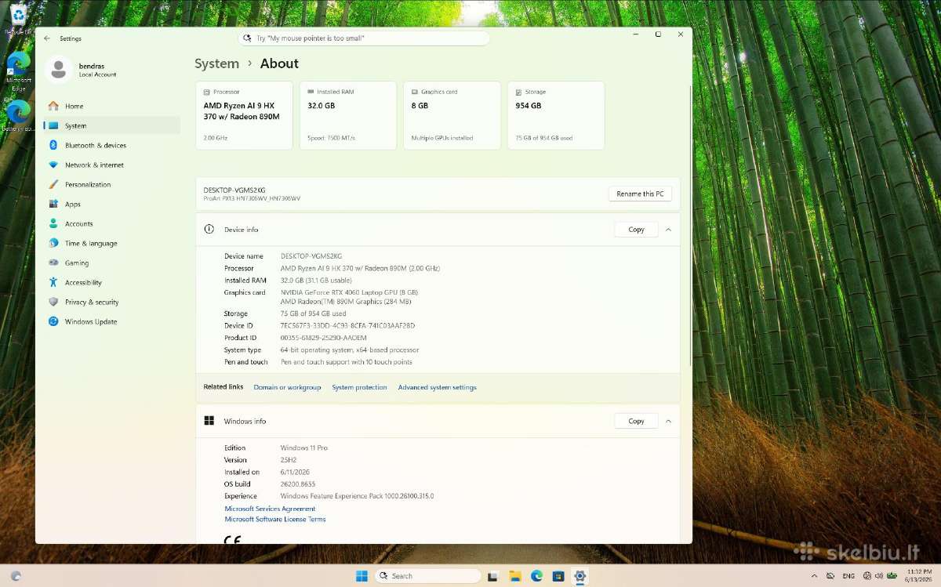Click the Windows 11 Pro edition value
Screen dimensions: 941x587
click(x=303, y=447)
